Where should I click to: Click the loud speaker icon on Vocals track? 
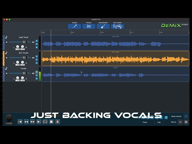point(33,73)
